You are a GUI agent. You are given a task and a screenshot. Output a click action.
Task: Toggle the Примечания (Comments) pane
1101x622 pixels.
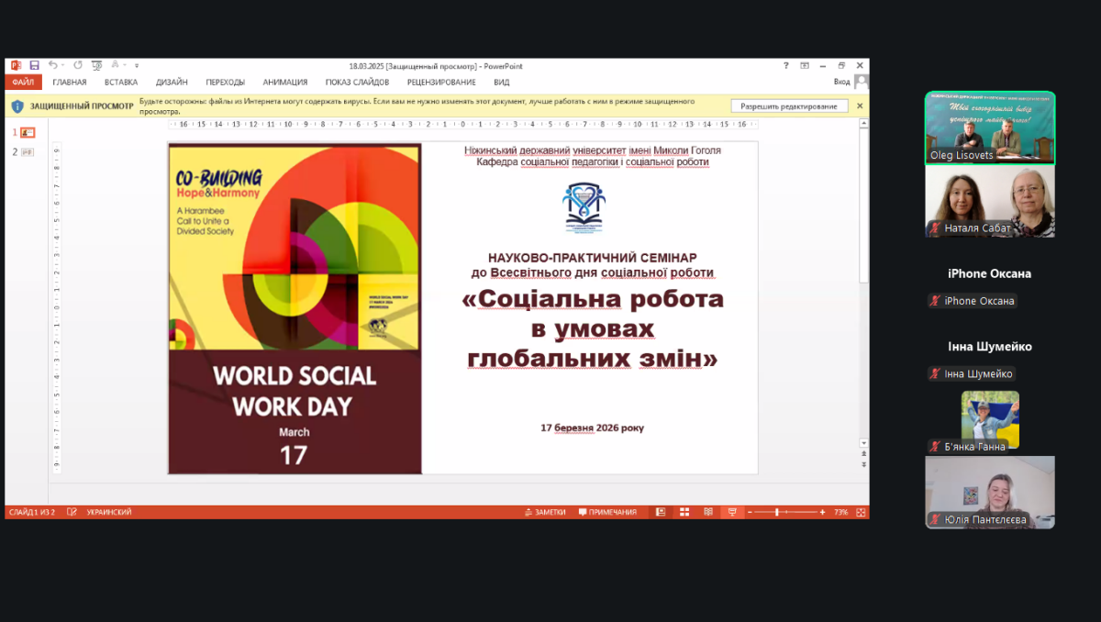pos(607,512)
